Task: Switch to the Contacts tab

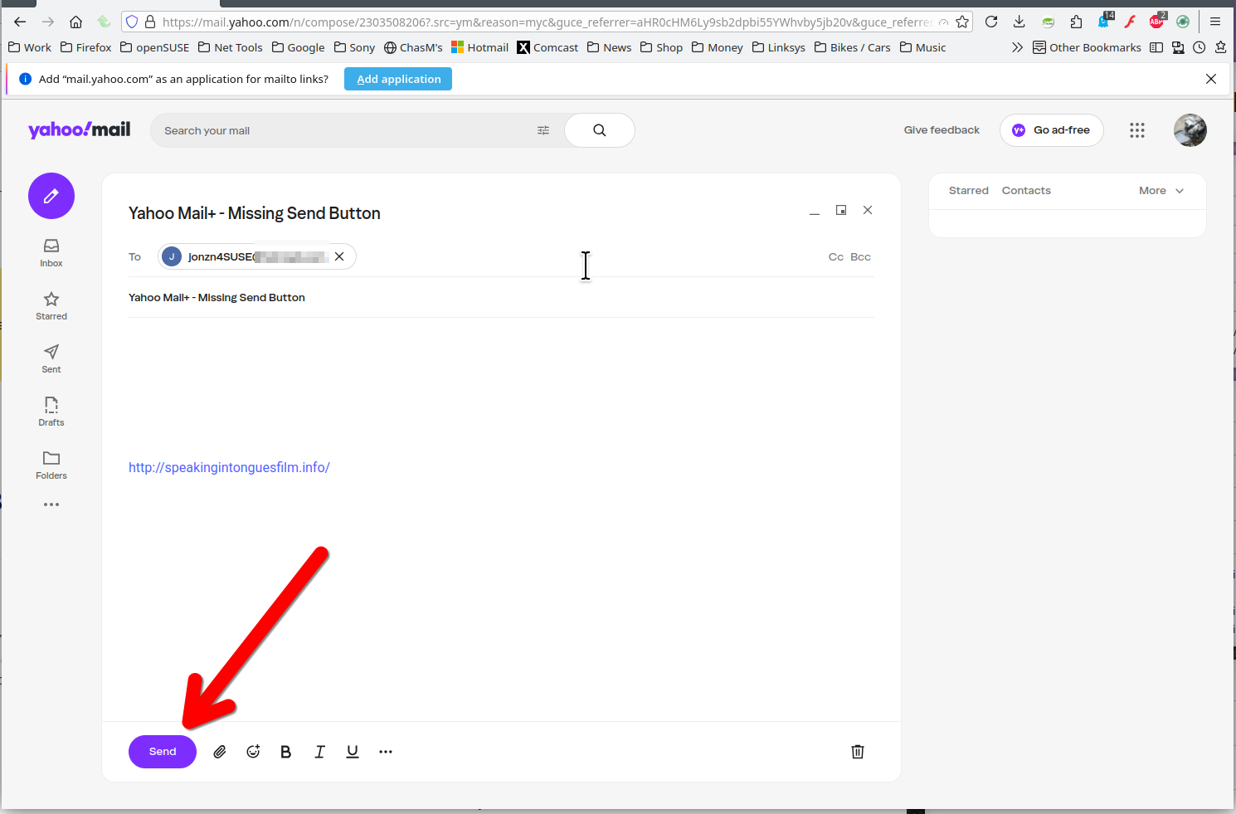Action: click(x=1026, y=191)
